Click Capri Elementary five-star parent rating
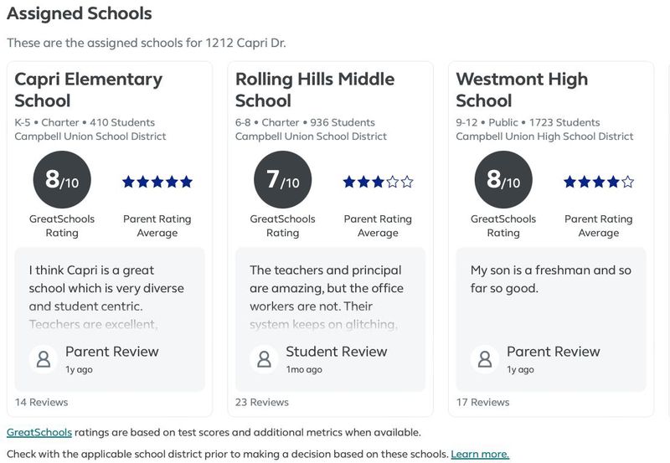 click(x=157, y=182)
